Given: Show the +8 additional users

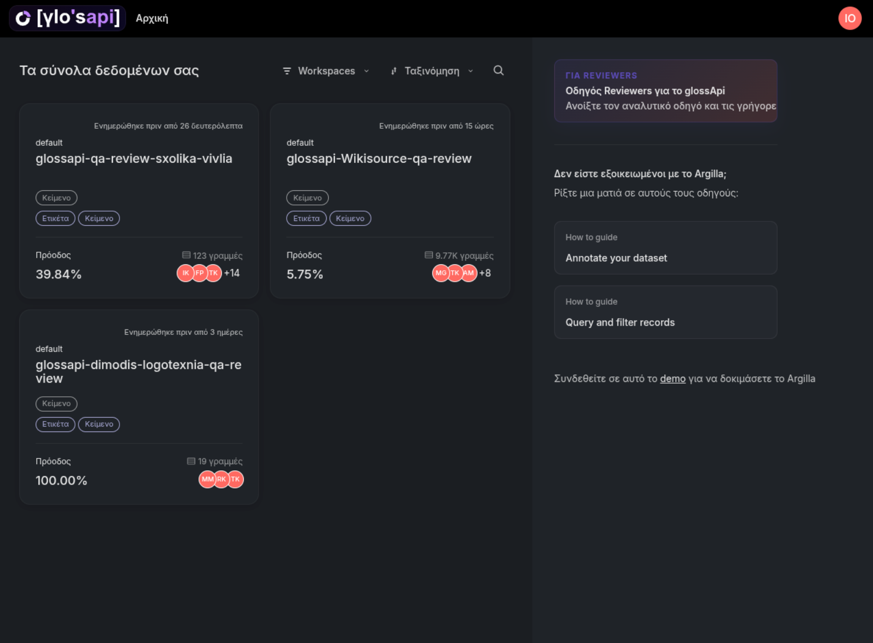Looking at the screenshot, I should pyautogui.click(x=485, y=273).
